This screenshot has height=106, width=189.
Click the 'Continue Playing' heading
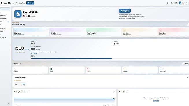19,25
